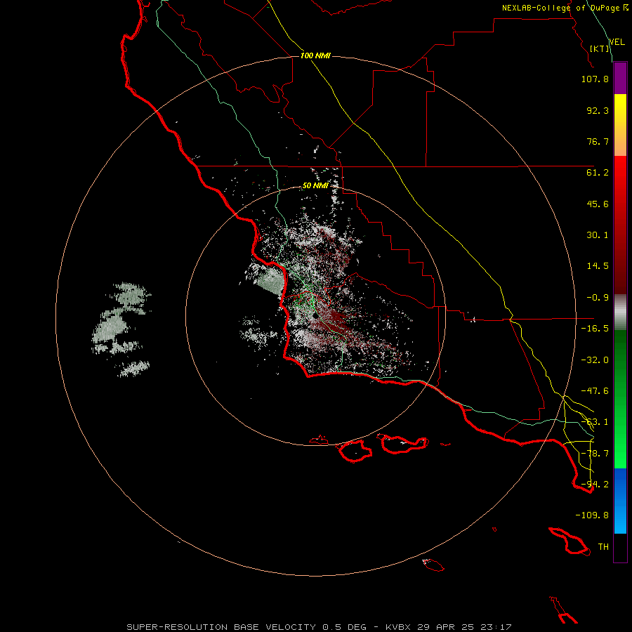This screenshot has width=632, height=632.
Task: Click the purple segment of the velocity color bar
Action: coord(620,78)
